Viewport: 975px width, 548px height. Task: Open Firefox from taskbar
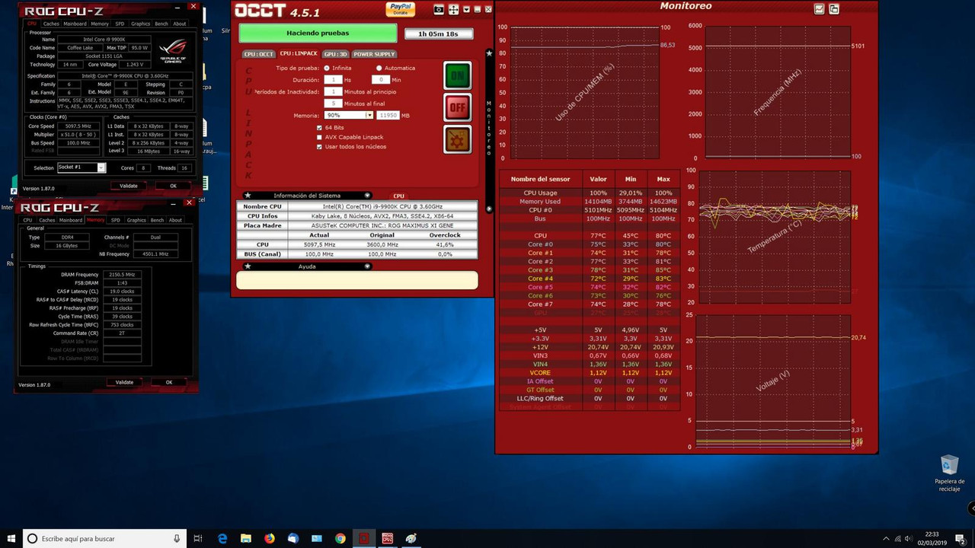point(270,538)
